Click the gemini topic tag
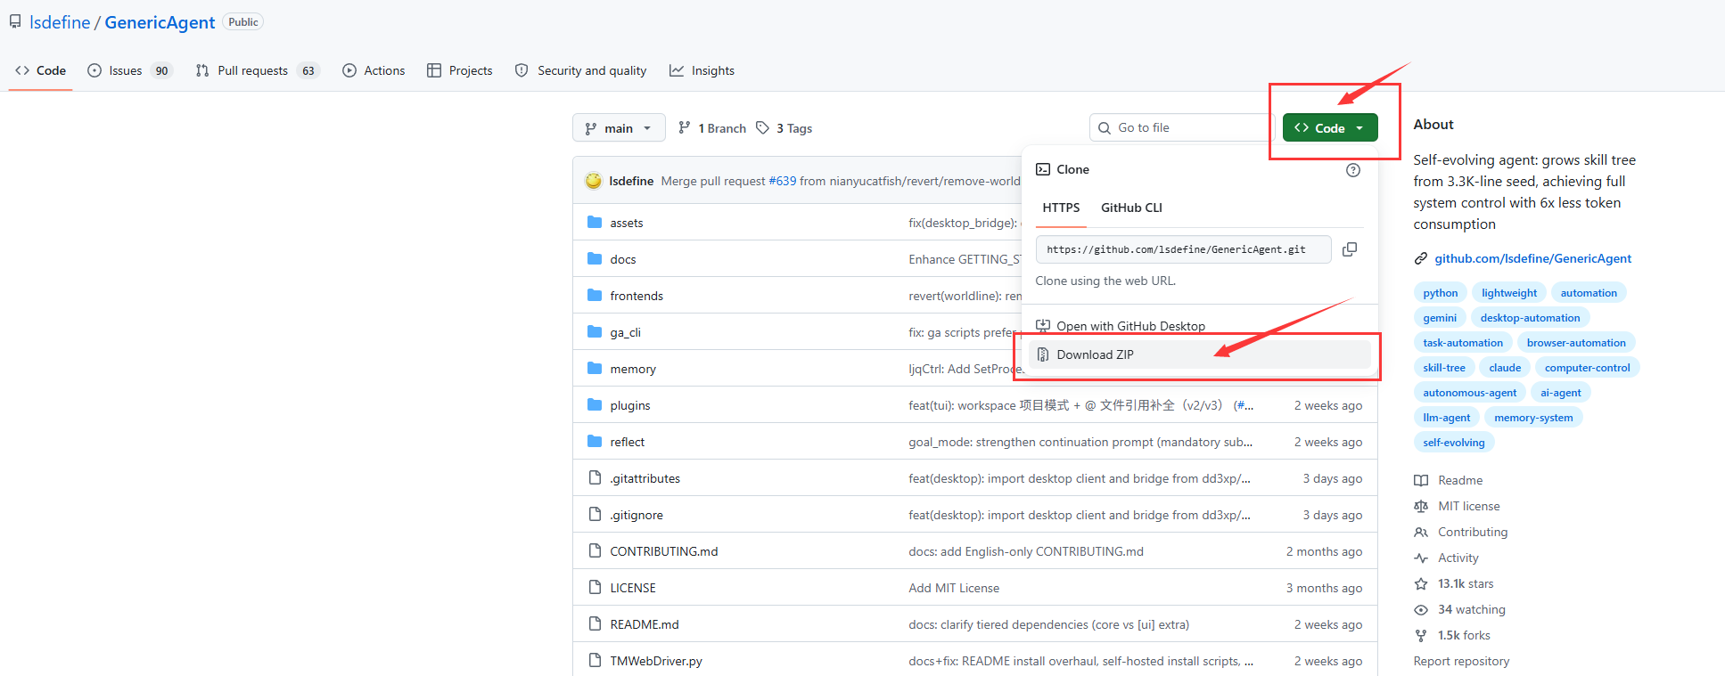The image size is (1725, 676). [x=1440, y=318]
